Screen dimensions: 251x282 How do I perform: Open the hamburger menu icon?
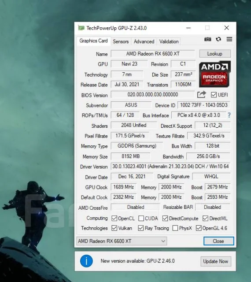click(x=229, y=39)
